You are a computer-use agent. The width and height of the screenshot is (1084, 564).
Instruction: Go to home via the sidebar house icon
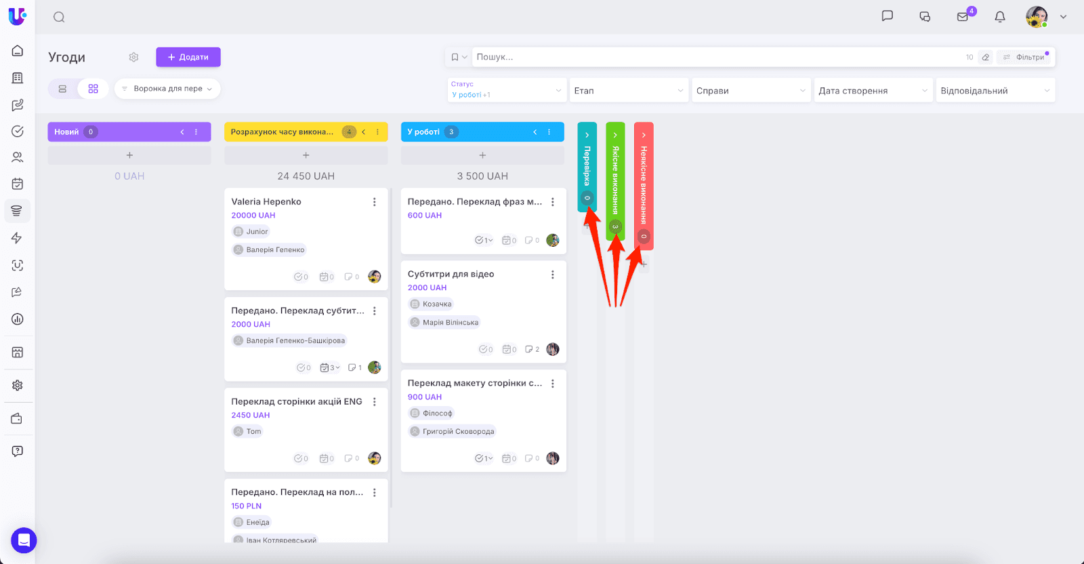tap(18, 51)
